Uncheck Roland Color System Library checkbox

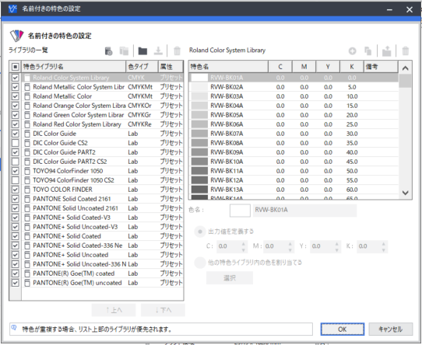(16, 78)
